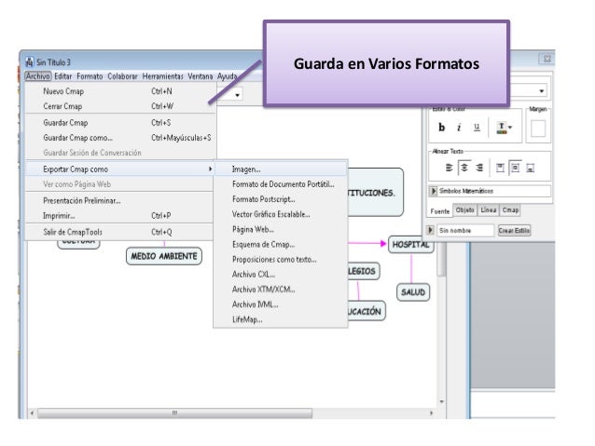Expand the named styles arrow
The width and height of the screenshot is (595, 446).
click(x=430, y=230)
